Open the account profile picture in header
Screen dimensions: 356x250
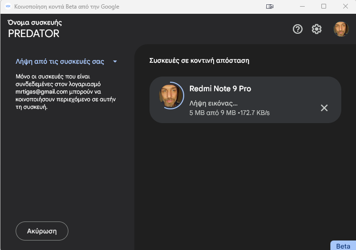(x=341, y=29)
